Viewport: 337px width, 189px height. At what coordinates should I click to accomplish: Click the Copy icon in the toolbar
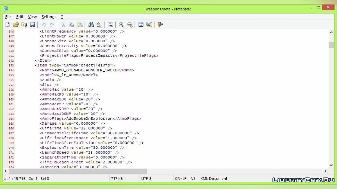point(72,25)
